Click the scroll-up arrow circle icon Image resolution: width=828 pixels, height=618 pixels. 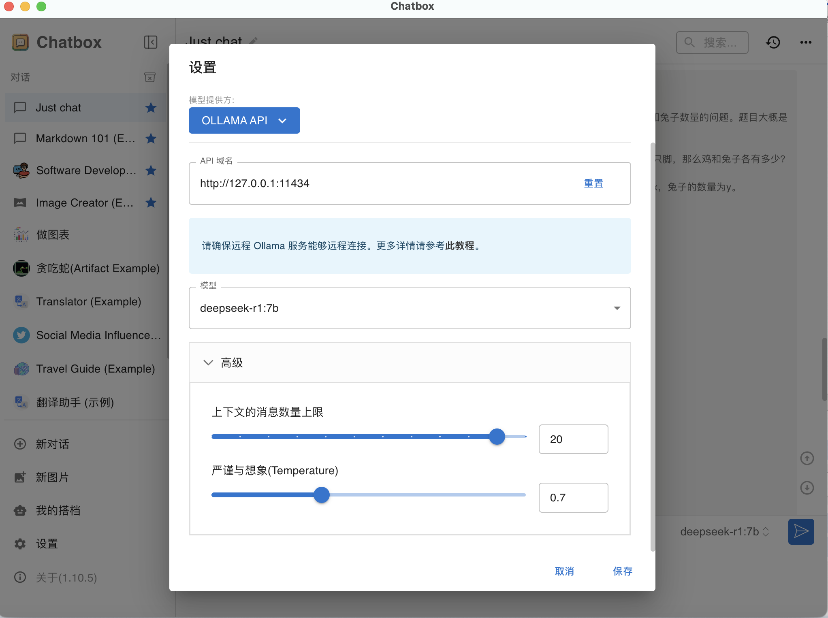point(807,458)
